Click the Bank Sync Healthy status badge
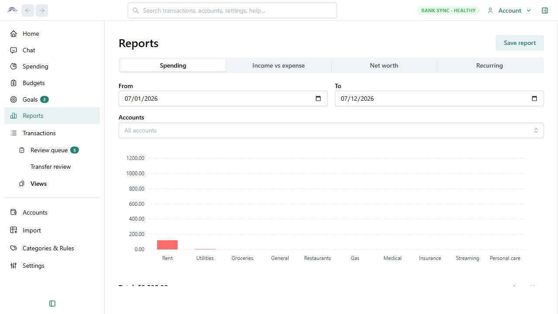Screen dimensions: 558x314 [449, 10]
